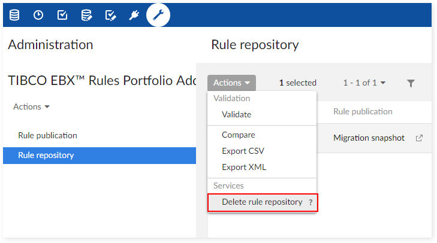Select Export XML menu entry
This screenshot has height=243, width=437.
point(244,167)
